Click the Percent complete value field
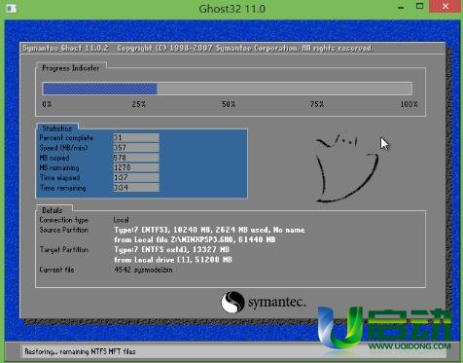Viewport: 463px width, 363px height. pyautogui.click(x=136, y=137)
